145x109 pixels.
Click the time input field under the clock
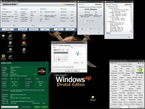[77, 63]
